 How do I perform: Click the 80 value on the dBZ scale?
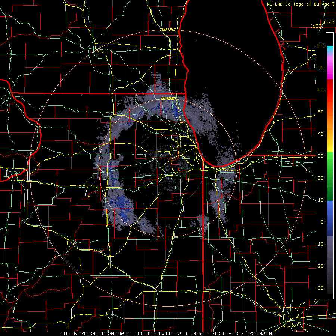321,46
